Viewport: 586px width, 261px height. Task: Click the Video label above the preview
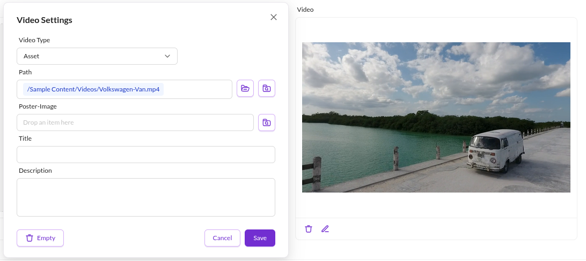click(305, 10)
